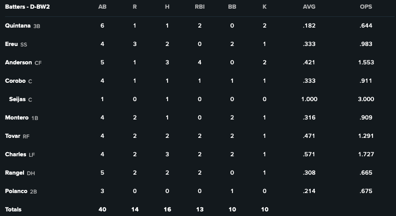
Task: Open Montero's player profile
Action: [17, 117]
